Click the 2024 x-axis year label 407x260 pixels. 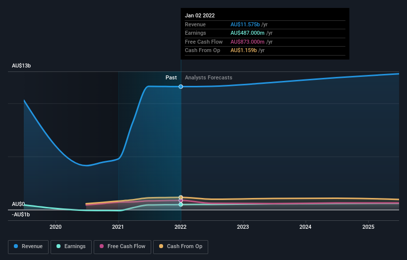click(305, 227)
